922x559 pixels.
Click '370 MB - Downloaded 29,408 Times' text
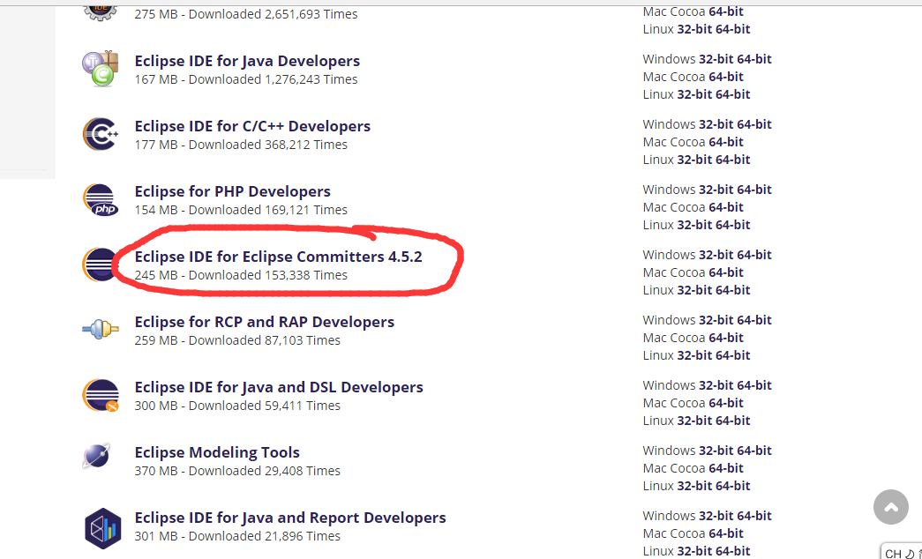pos(237,471)
